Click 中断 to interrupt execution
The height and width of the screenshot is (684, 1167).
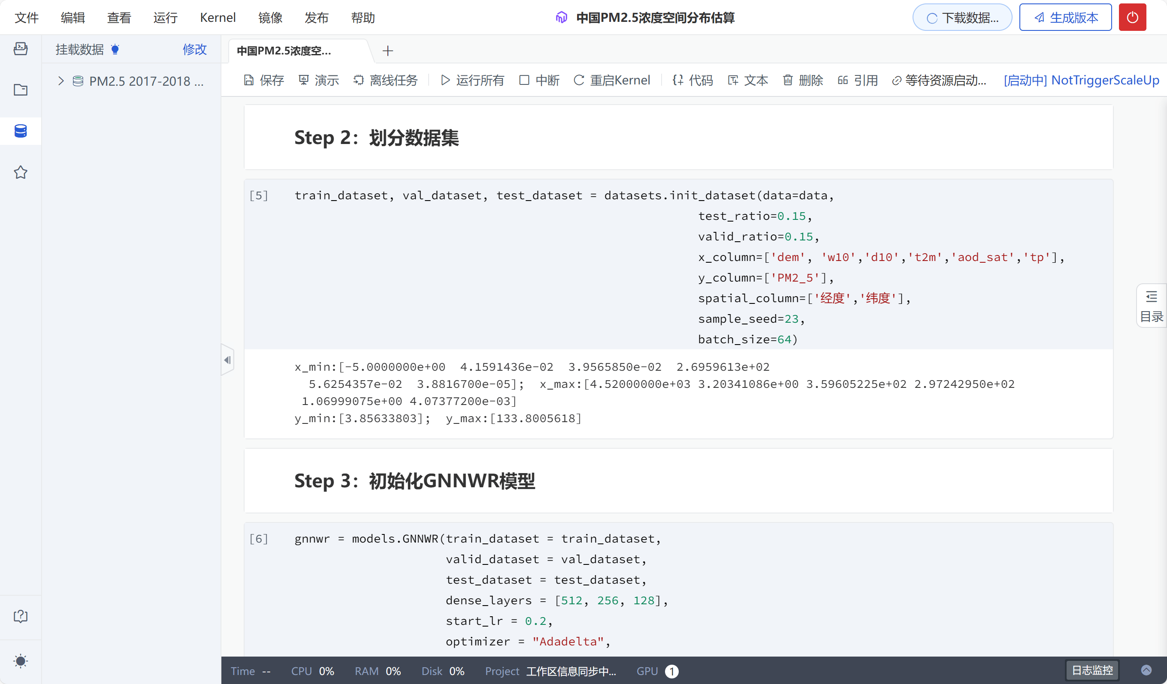(539, 81)
